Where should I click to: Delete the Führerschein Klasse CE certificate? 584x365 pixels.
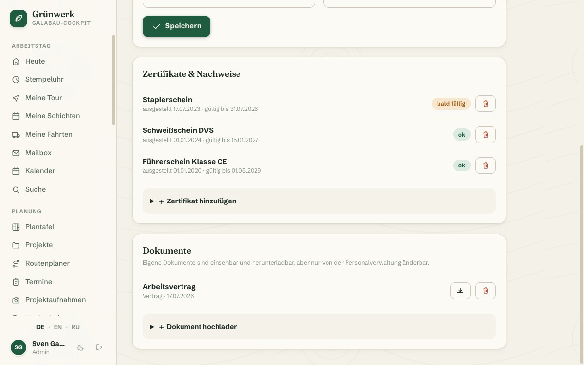point(485,165)
